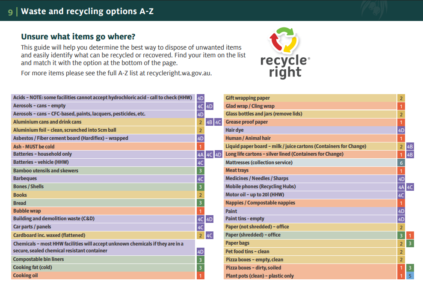
Task: Select the 'Aluminium foil – clean, scrunched' row
Action: point(103,130)
